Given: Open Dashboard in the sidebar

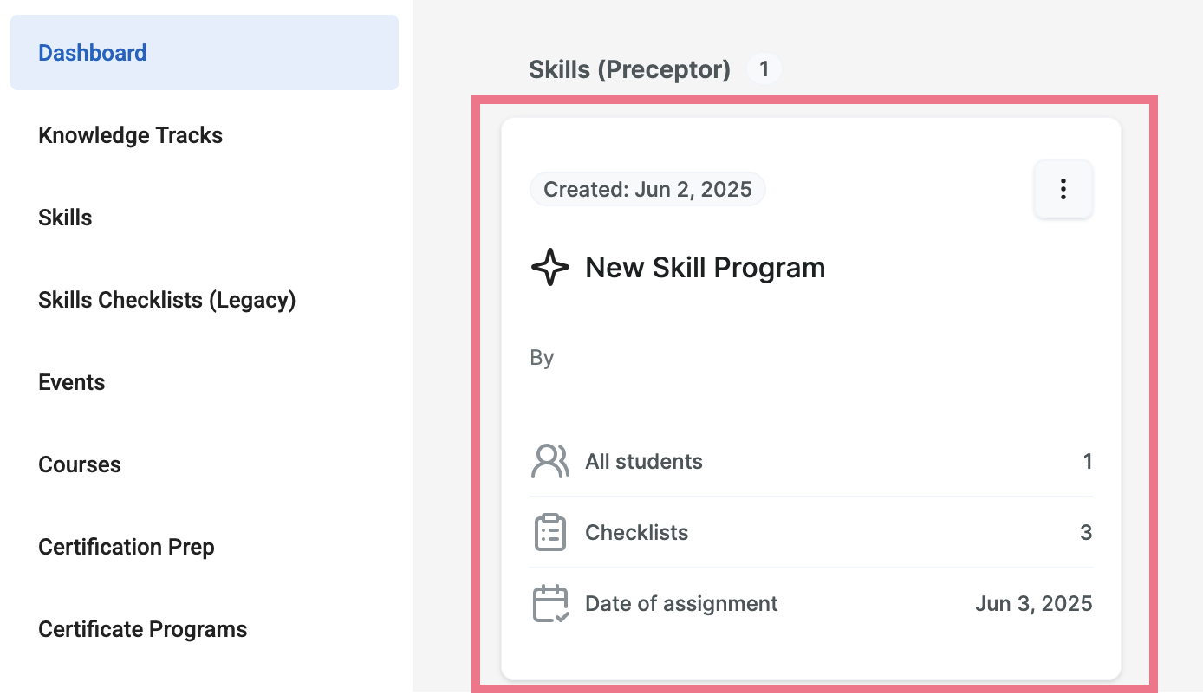Looking at the screenshot, I should pos(205,53).
